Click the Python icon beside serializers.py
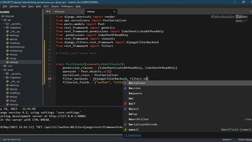The image size is (252, 142). (7, 51)
